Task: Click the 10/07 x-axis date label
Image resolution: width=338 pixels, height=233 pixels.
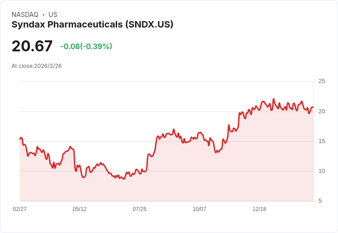Action: click(x=199, y=209)
